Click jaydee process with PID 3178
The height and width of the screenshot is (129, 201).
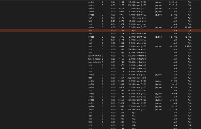click(100, 5)
